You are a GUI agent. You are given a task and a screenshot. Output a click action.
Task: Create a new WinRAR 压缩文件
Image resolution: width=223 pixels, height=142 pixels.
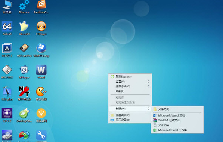(177, 120)
